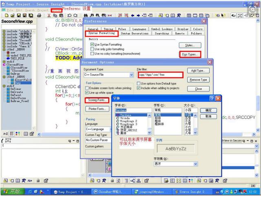This screenshot has width=261, height=197.
Task: Open the Custom Tag Type No Custom Parser field
Action: [x=98, y=140]
